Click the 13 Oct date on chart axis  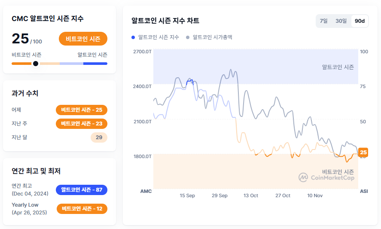click(251, 195)
